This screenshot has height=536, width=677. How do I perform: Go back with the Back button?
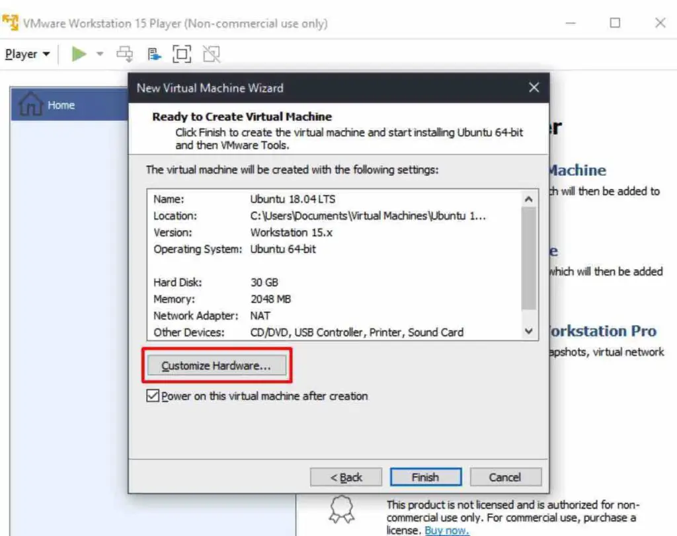pyautogui.click(x=346, y=477)
